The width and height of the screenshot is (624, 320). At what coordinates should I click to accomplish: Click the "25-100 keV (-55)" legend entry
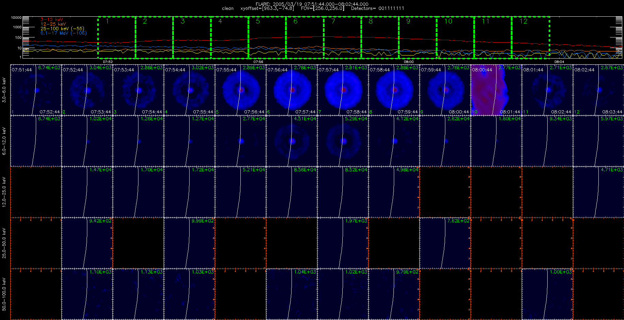(x=62, y=29)
